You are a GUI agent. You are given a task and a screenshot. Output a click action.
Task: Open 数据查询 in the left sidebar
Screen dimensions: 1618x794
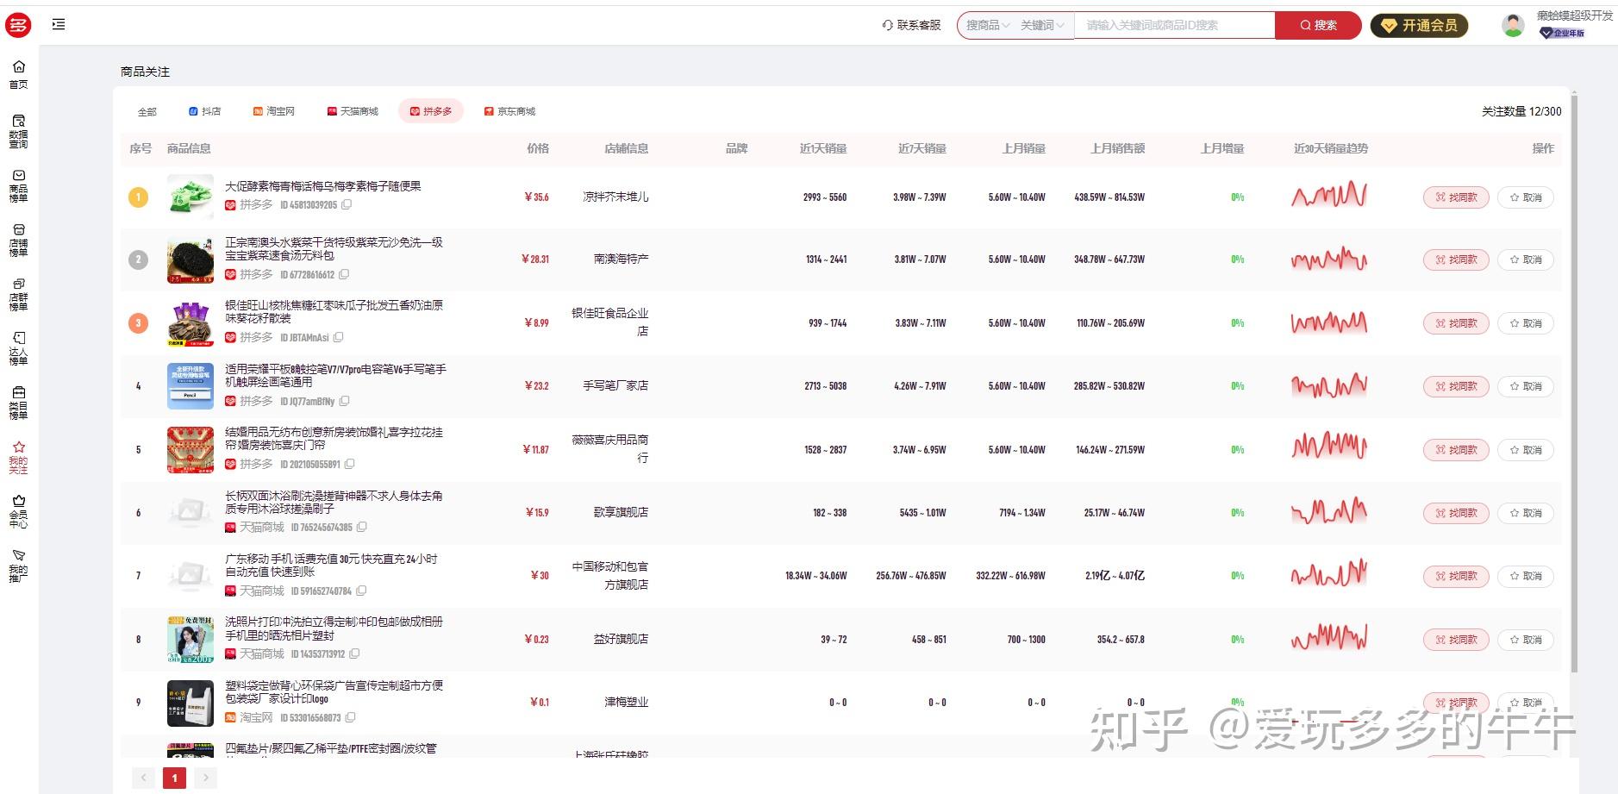tap(18, 131)
